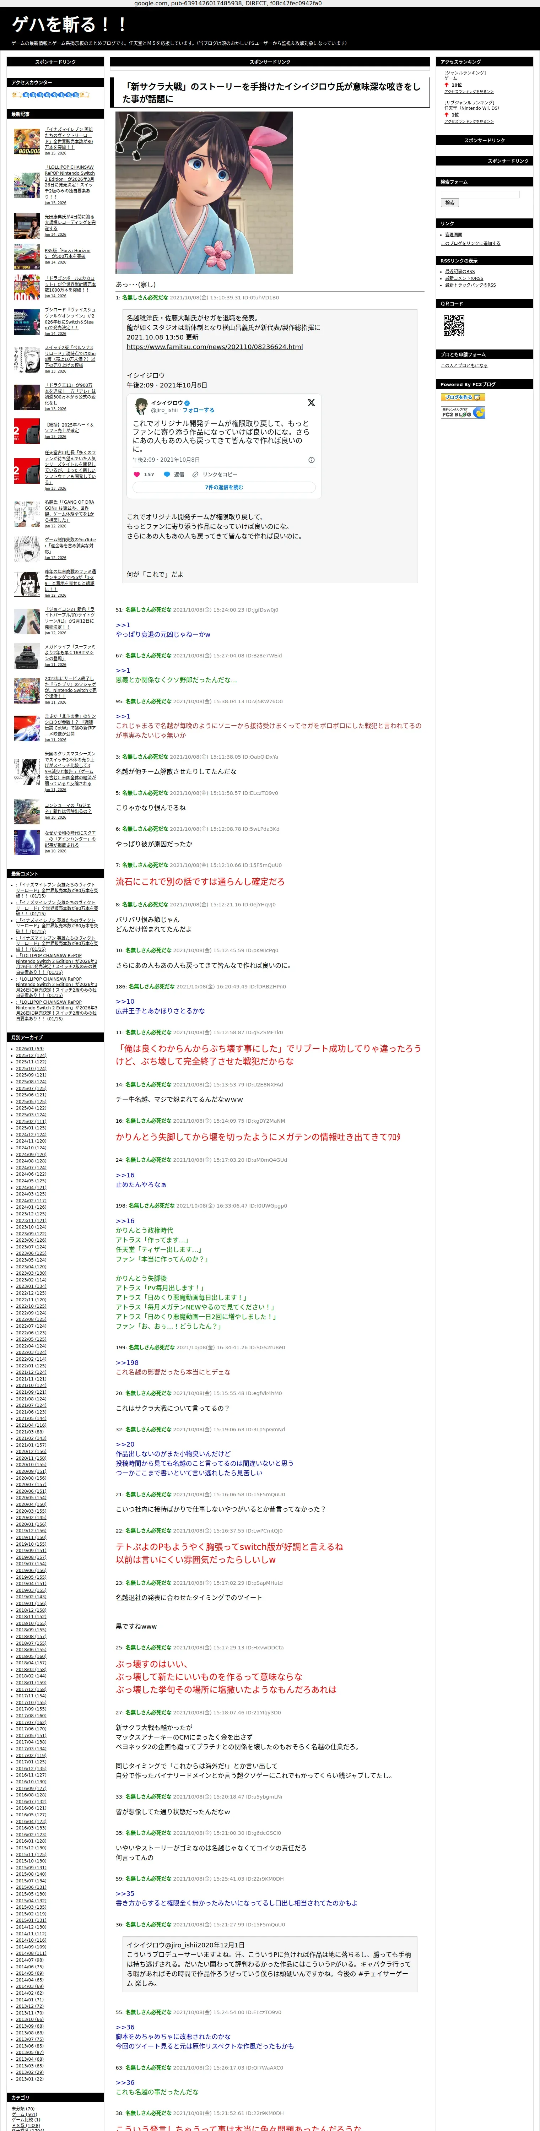Click ゲハを斬る！！ blog title header
Image resolution: width=540 pixels, height=2131 pixels.
coord(70,25)
